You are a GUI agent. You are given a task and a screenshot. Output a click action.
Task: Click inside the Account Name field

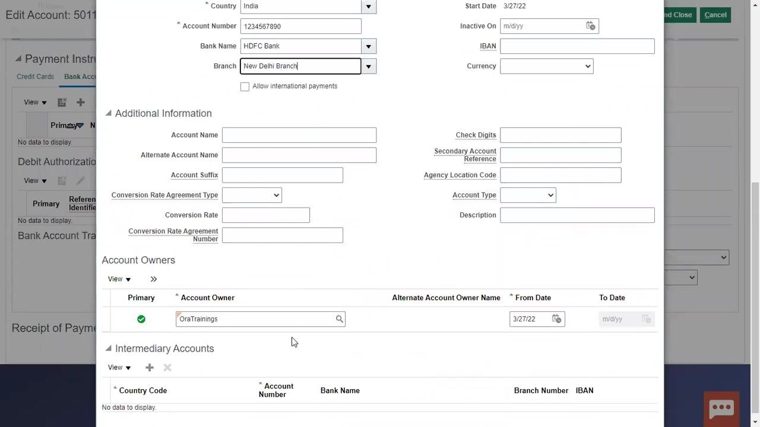[x=299, y=135]
